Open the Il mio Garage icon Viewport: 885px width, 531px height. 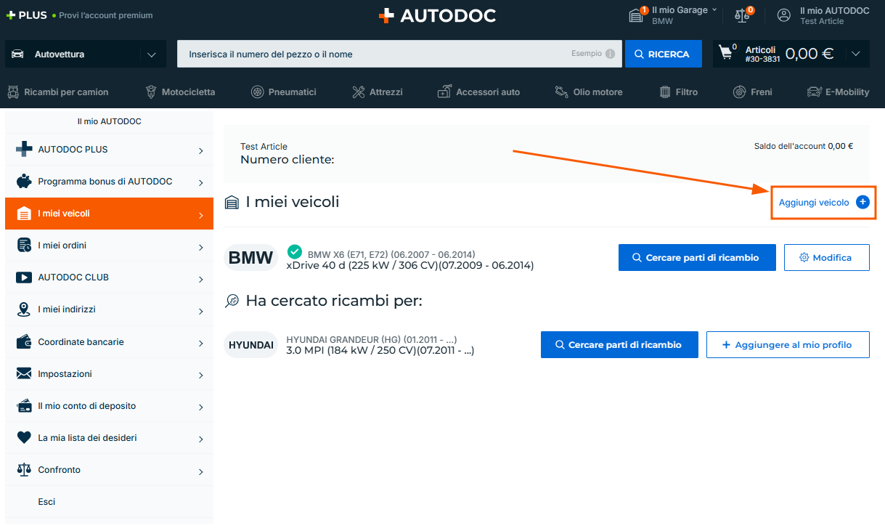pyautogui.click(x=637, y=15)
